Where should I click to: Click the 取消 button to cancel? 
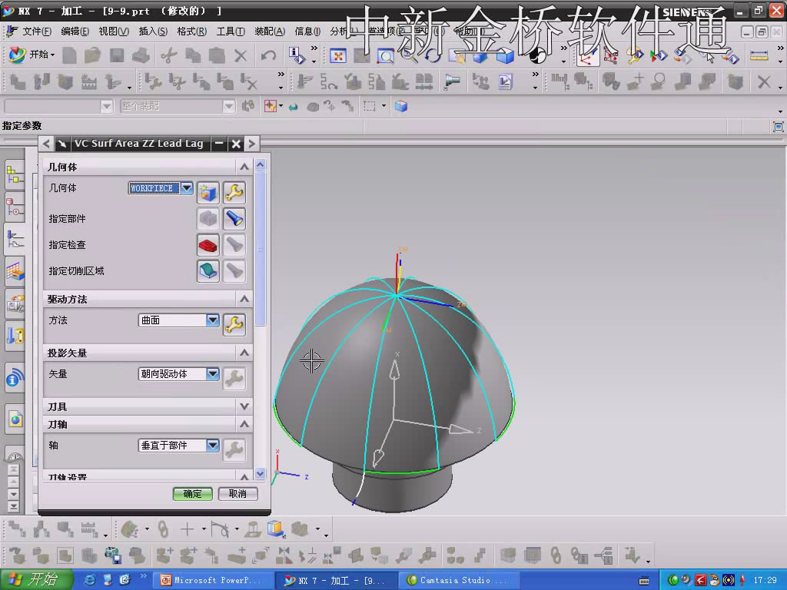click(238, 494)
